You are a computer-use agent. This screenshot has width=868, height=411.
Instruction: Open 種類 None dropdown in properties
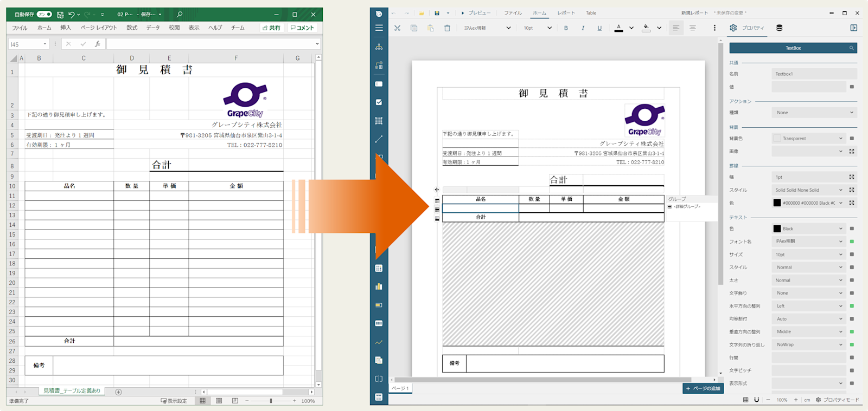click(814, 113)
